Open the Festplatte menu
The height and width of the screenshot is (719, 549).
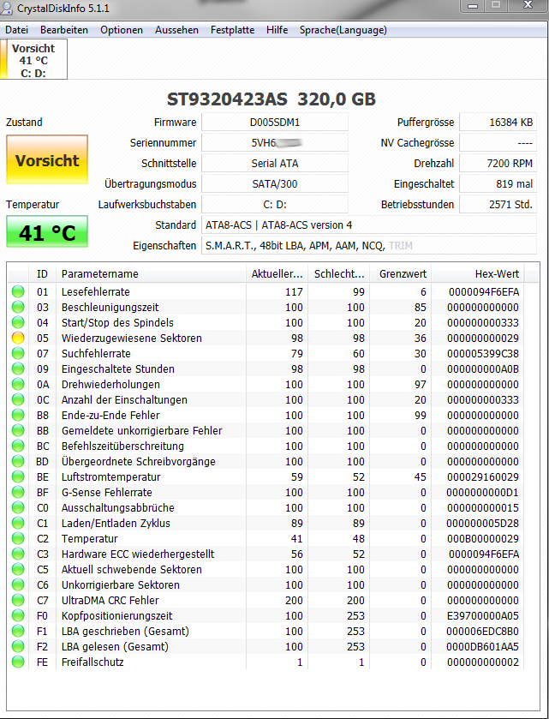point(232,30)
